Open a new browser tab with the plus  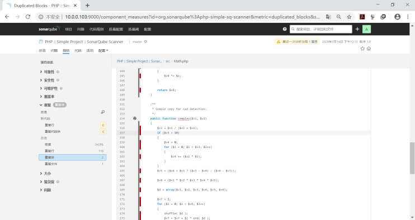pyautogui.click(x=87, y=5)
